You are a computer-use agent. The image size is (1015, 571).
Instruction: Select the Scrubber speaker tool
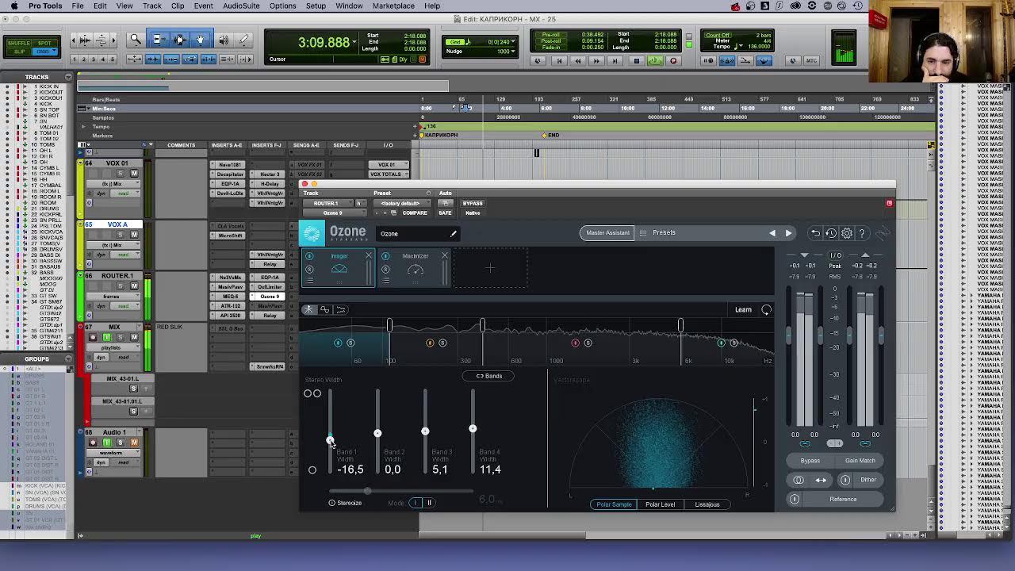(223, 39)
